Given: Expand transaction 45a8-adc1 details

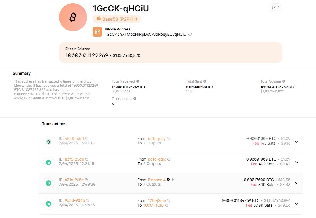Looking at the screenshot, I should click(297, 142).
